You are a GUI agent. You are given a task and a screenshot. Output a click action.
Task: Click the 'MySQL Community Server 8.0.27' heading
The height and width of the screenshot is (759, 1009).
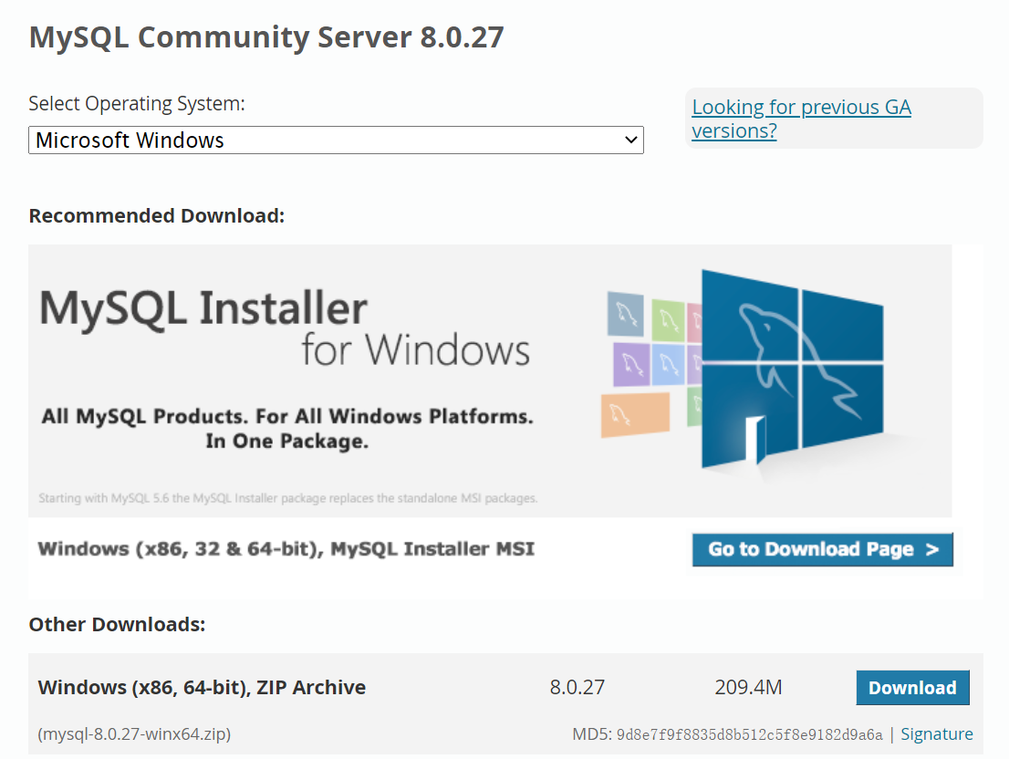click(x=266, y=36)
